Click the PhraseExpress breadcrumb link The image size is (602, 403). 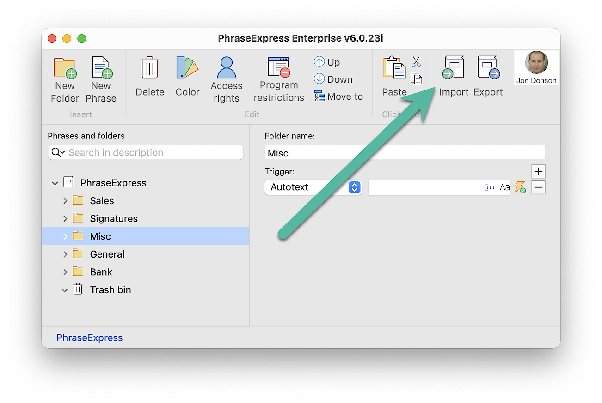(x=90, y=337)
